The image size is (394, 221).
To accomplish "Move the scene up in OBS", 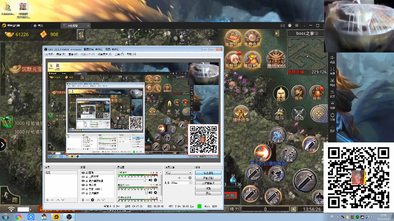I will coord(58,200).
